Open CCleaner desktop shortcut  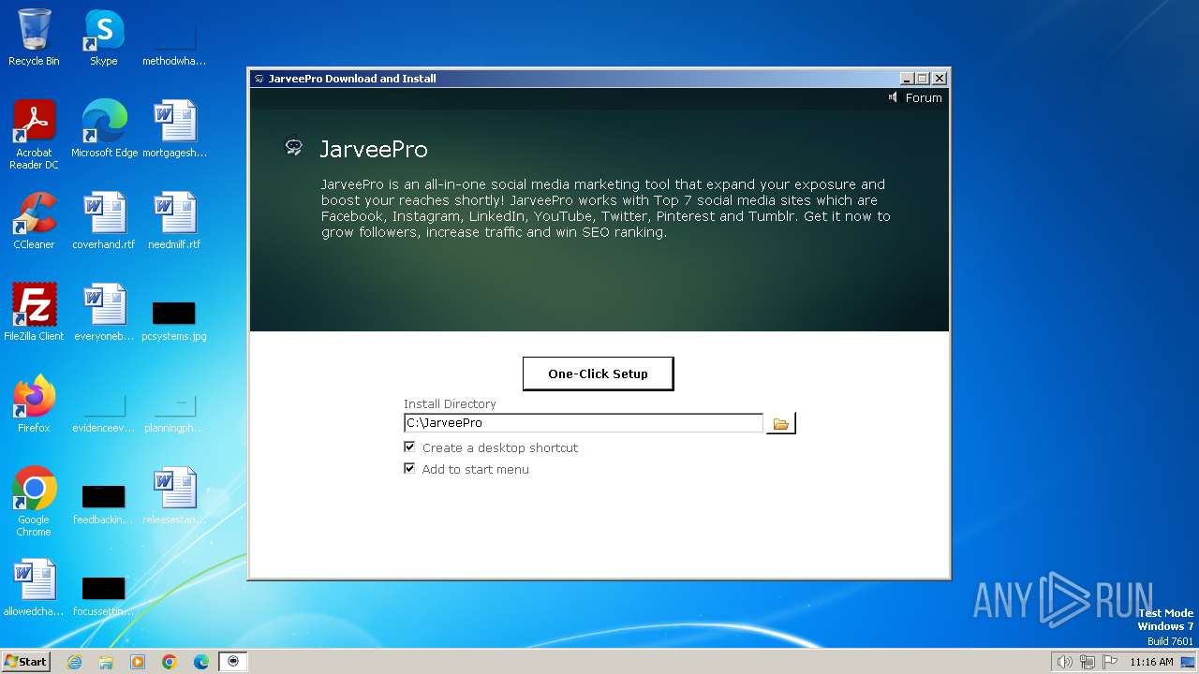pos(34,221)
